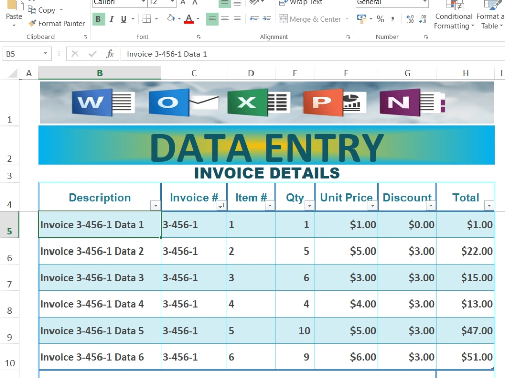The image size is (505, 378).
Task: Click the Insert Function fx icon
Action: 110,54
